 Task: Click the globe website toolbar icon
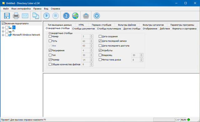click(75, 16)
